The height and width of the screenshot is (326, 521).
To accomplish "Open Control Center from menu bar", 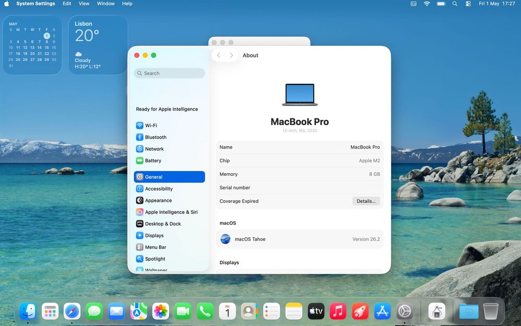I will point(468,4).
